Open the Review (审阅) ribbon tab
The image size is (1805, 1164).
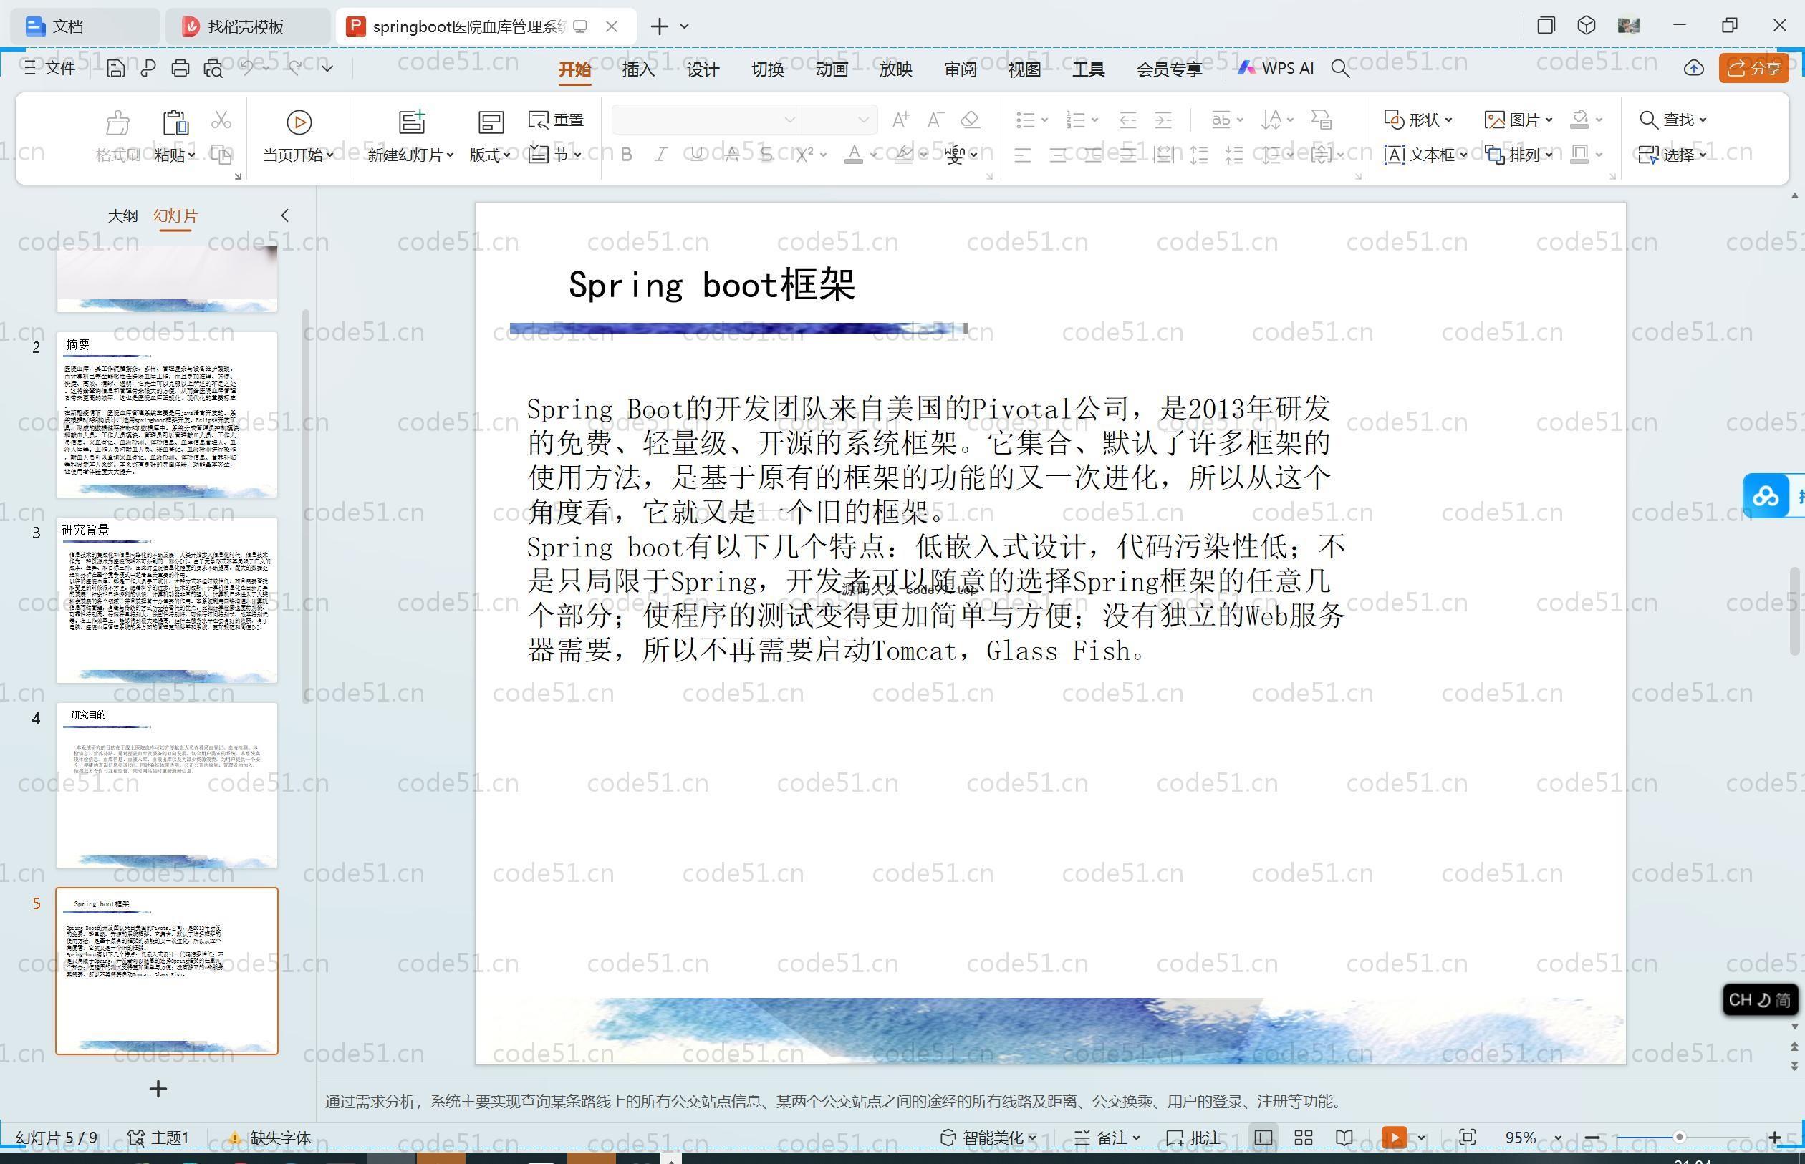961,69
